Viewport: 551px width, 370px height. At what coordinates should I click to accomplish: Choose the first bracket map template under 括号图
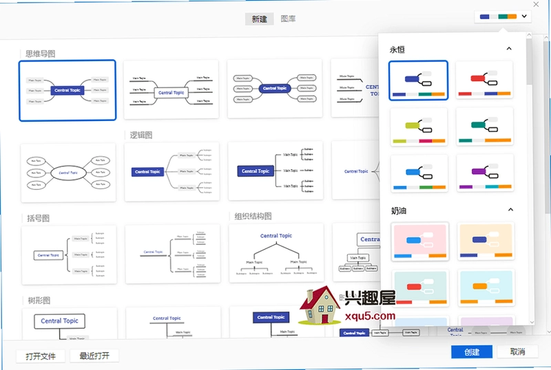coord(70,255)
